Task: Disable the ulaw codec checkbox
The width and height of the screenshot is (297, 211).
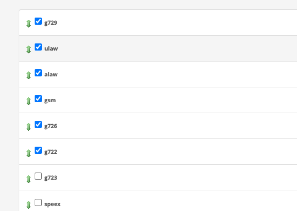Action: click(38, 47)
